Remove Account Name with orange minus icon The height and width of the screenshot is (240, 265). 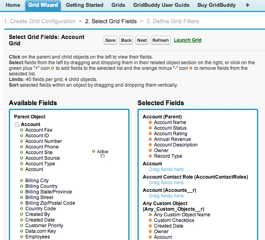pos(150,122)
